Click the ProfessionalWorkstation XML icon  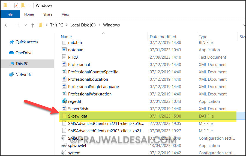(x=64, y=94)
